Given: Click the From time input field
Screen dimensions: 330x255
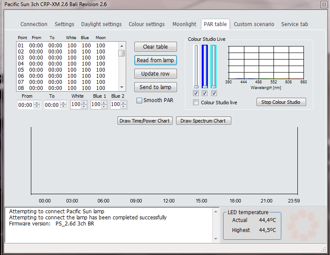Looking at the screenshot, I should [25, 105].
